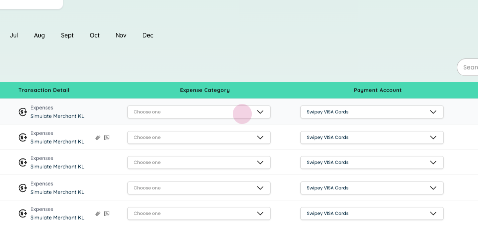This screenshot has width=478, height=225.
Task: Click the expense icon in the fifth transaction row
Action: pyautogui.click(x=22, y=214)
